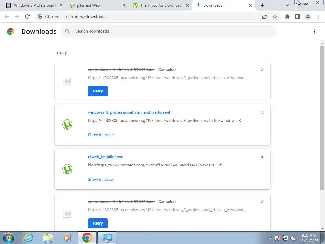This screenshot has width=325, height=244.
Task: Open utweb_installer.exe
Action: click(105, 157)
